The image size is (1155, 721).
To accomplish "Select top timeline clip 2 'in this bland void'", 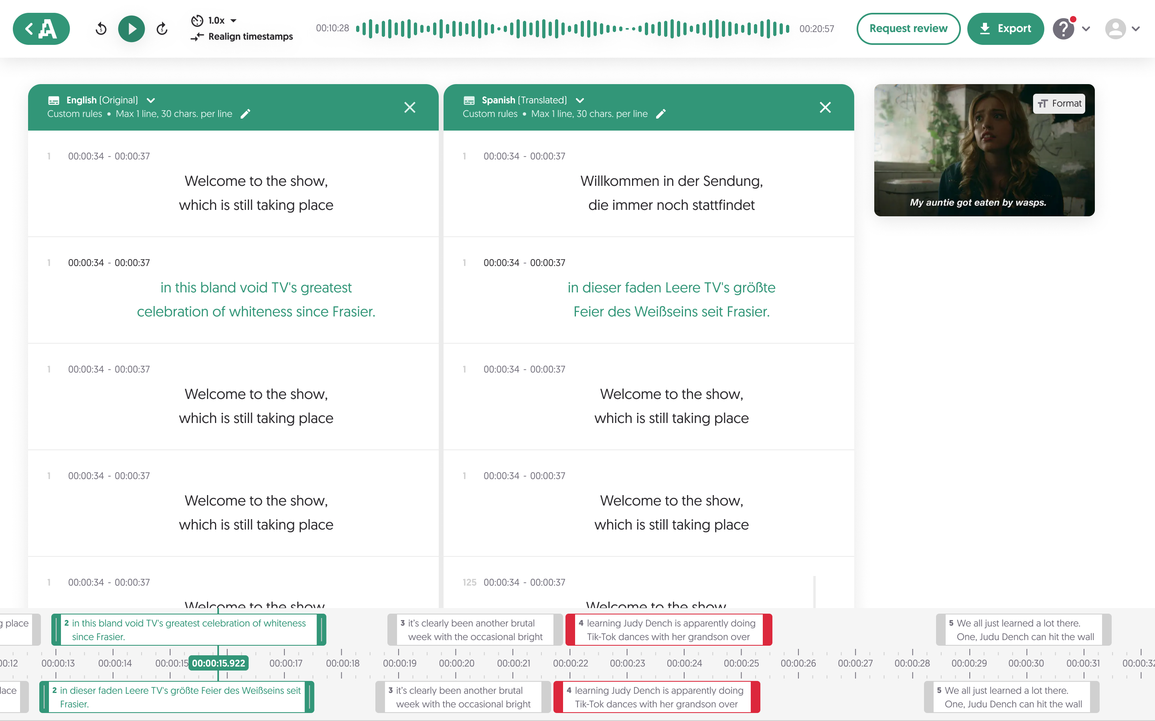I will click(x=188, y=629).
